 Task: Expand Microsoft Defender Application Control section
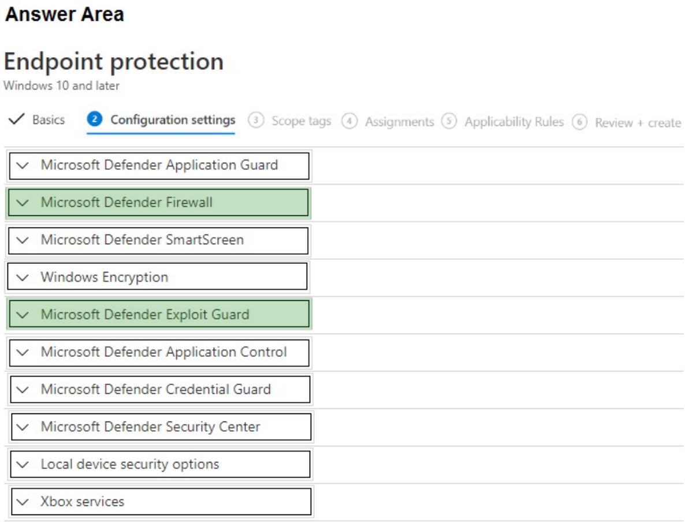[159, 352]
